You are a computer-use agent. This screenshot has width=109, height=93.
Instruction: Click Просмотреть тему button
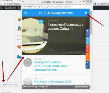point(10,85)
